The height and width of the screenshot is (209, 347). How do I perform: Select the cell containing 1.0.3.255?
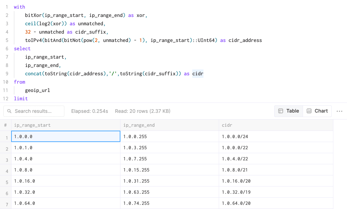135,148
